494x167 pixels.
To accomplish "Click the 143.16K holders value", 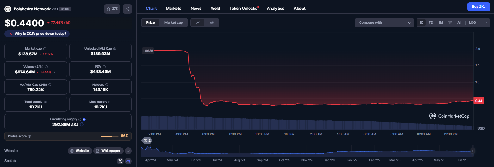I will (100, 90).
